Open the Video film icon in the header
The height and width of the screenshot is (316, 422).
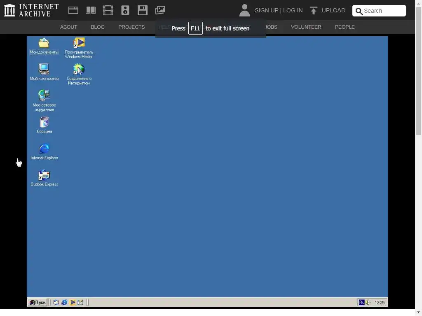tap(108, 10)
